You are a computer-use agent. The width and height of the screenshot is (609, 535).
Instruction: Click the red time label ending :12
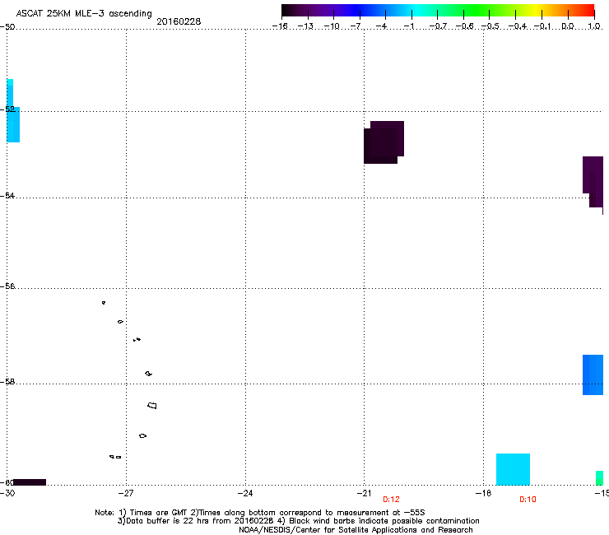click(x=391, y=500)
